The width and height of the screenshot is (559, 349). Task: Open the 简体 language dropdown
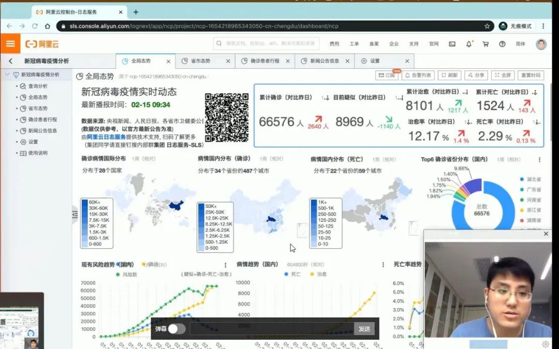pyautogui.click(x=521, y=44)
